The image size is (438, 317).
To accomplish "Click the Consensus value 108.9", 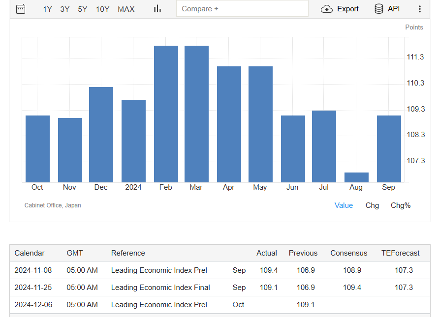I will point(352,270).
